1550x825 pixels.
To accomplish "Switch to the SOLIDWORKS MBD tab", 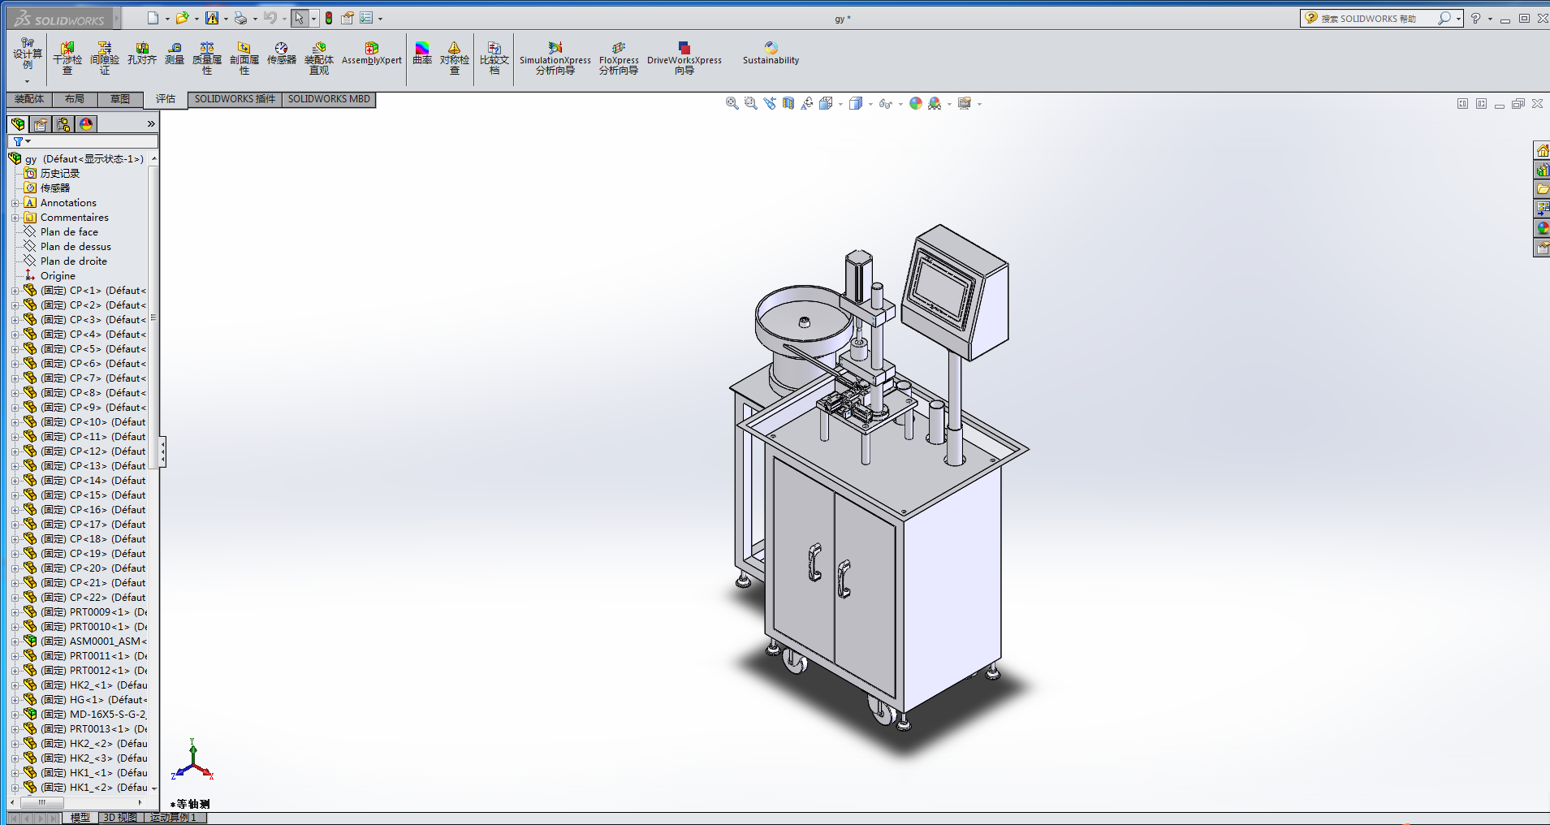I will point(329,99).
